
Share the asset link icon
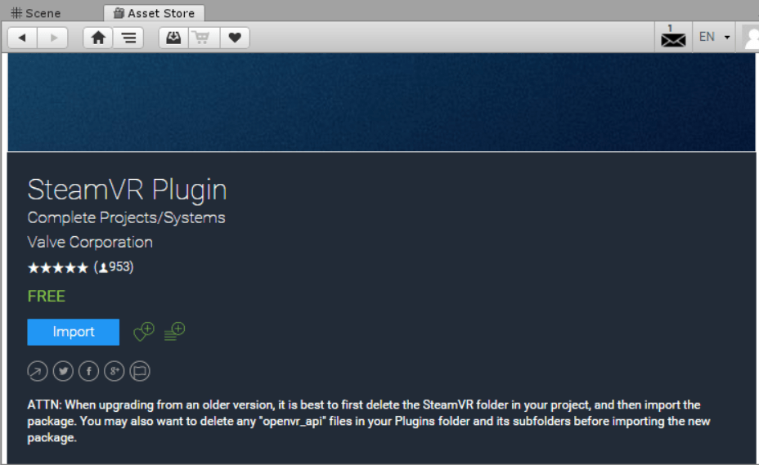(38, 372)
